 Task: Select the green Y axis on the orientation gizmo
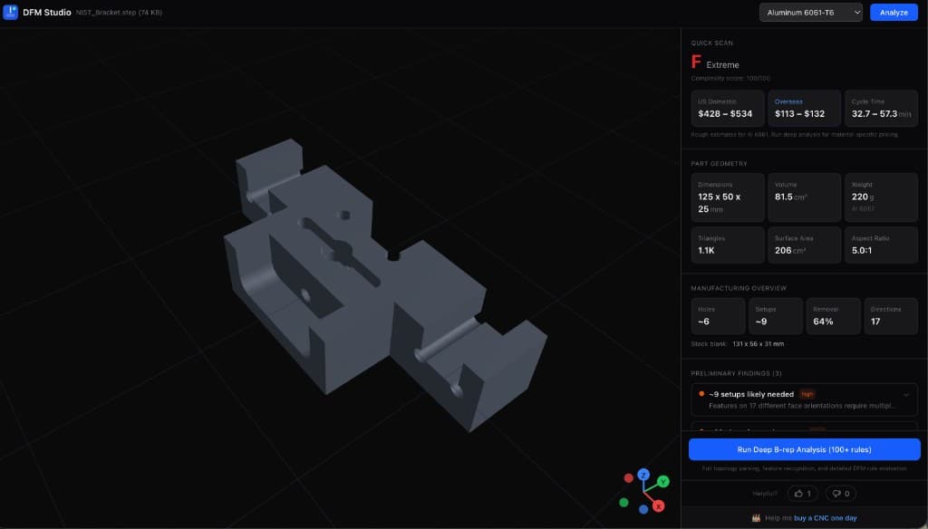click(x=662, y=482)
